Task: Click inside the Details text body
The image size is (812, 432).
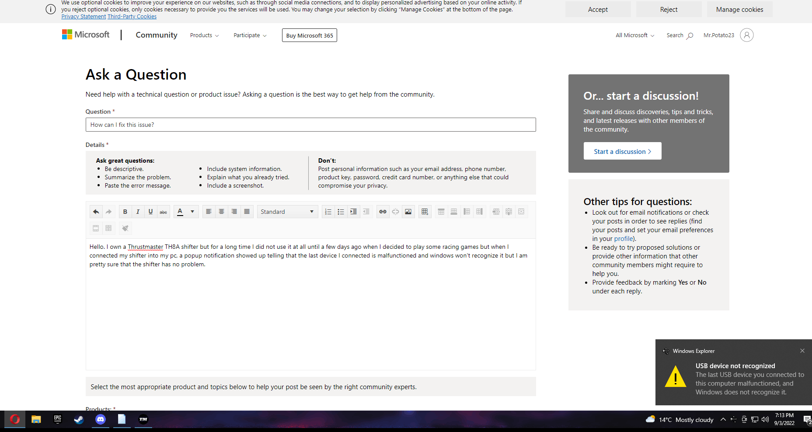Action: pos(310,304)
